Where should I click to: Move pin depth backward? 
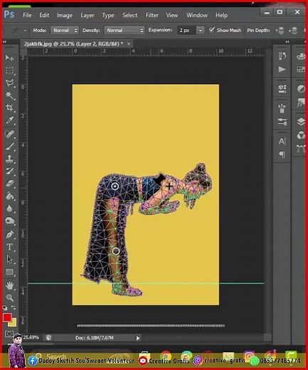pos(294,31)
